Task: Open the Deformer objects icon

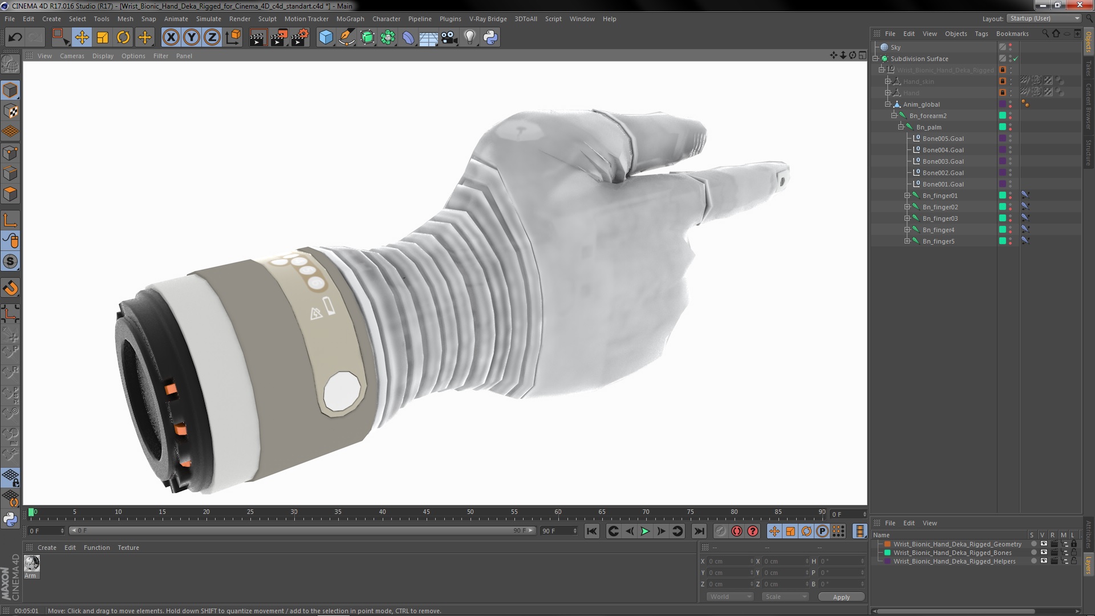Action: [x=408, y=38]
